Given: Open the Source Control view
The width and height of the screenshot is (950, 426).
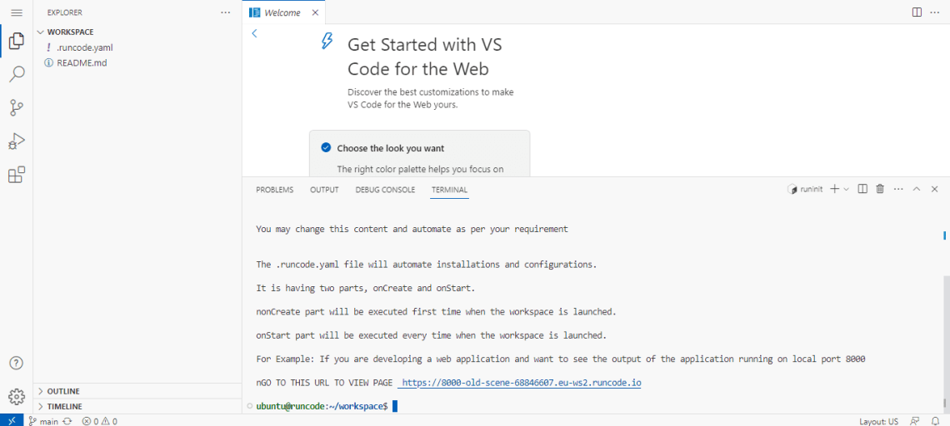Looking at the screenshot, I should tap(17, 107).
